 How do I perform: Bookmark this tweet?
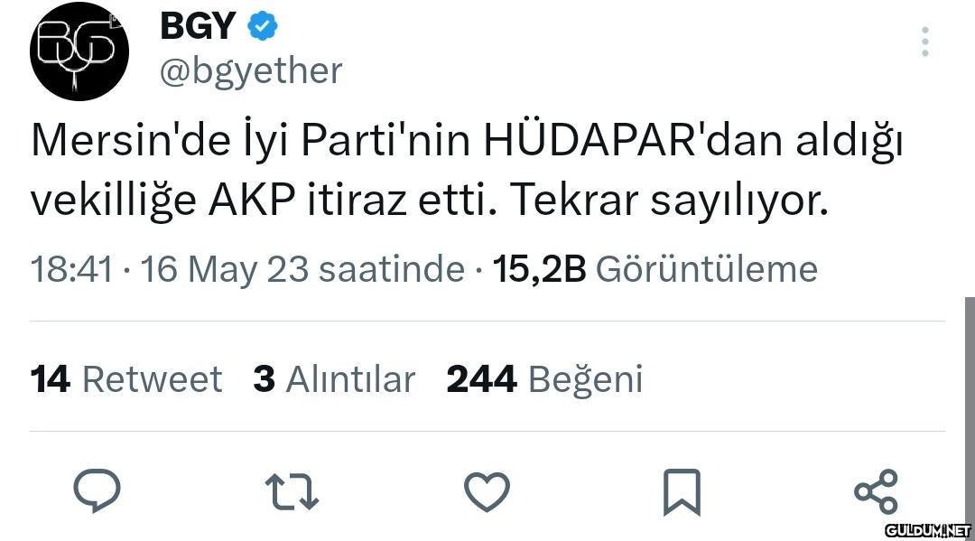click(682, 492)
